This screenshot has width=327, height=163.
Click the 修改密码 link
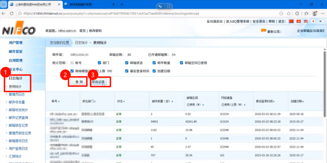click(95, 31)
